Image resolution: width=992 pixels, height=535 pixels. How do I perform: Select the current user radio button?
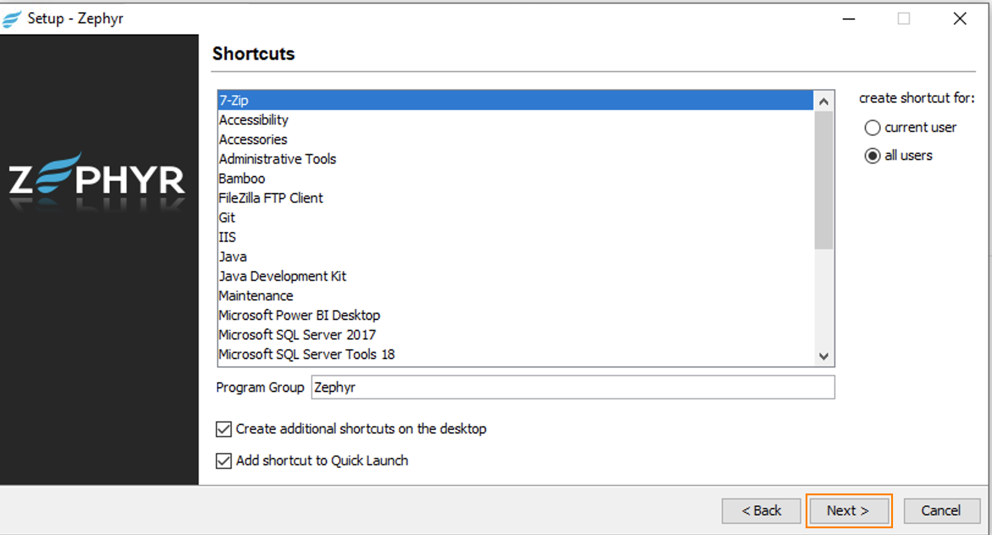point(872,128)
